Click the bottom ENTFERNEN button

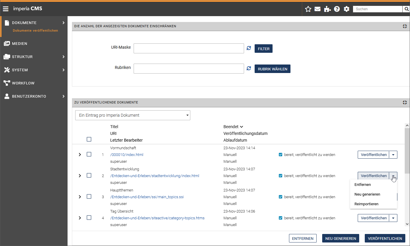[303, 238]
